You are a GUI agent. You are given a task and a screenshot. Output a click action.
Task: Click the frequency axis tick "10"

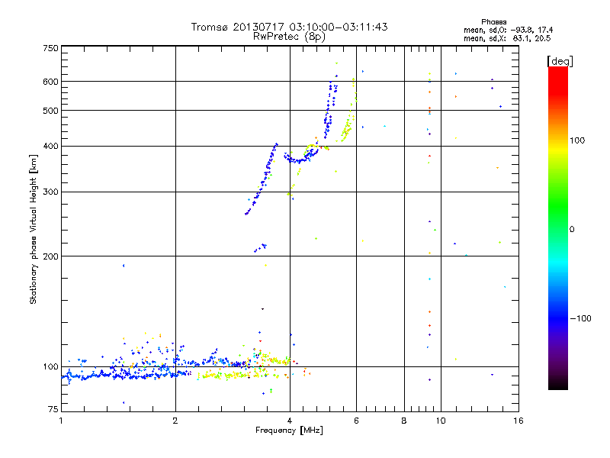point(441,421)
